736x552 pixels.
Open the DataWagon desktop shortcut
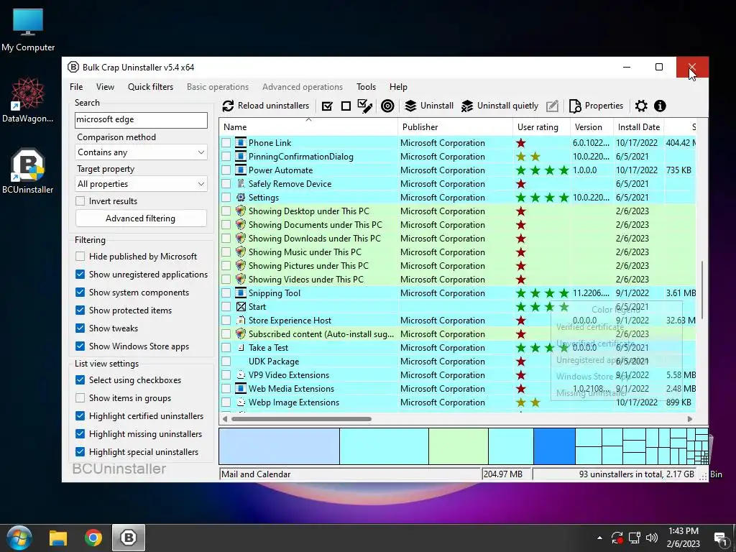click(28, 100)
